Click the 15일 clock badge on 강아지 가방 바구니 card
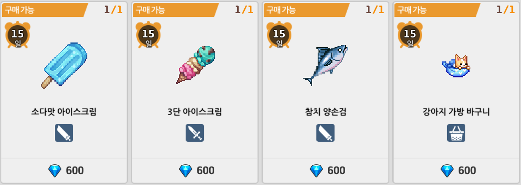The image size is (521, 185). click(410, 35)
